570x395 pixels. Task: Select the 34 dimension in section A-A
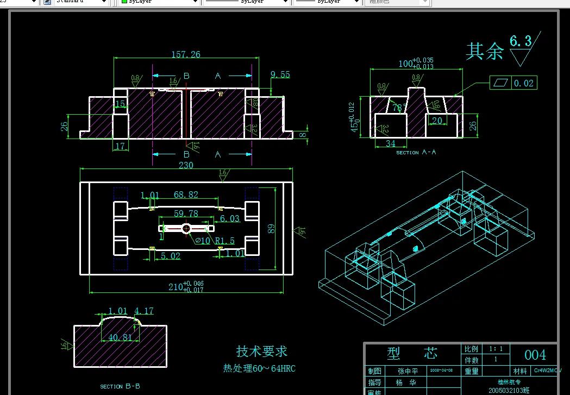click(x=391, y=143)
